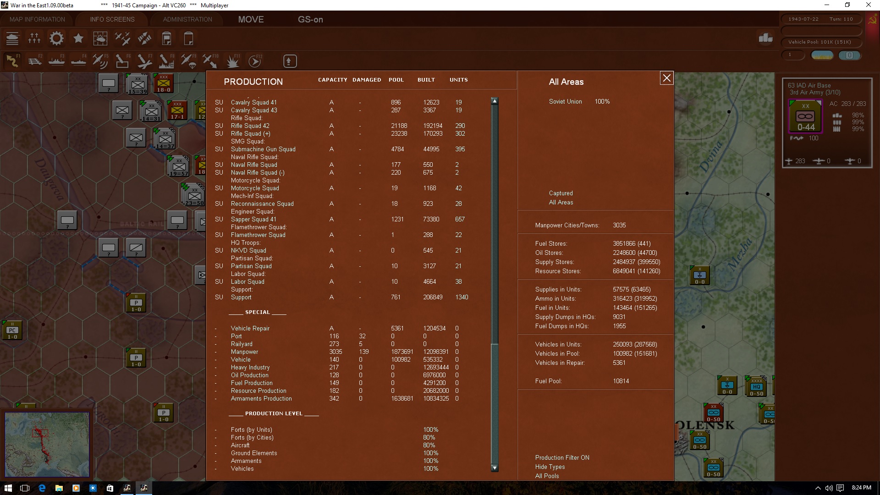
Task: Click the 63 IAD Air Base unit counter
Action: pyautogui.click(x=805, y=116)
